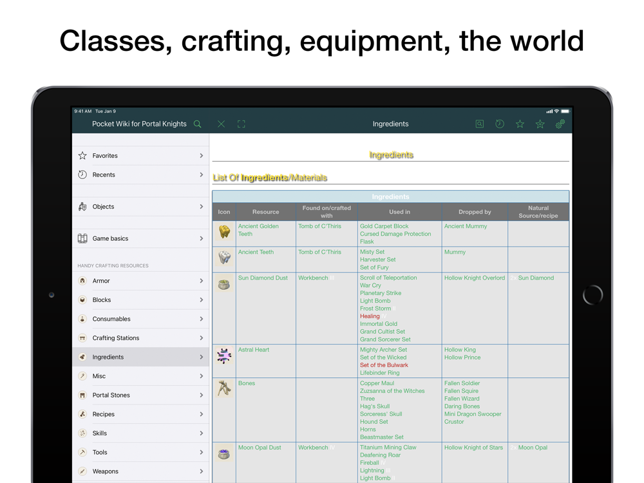Expand the Objects row chevron
Screen dimensions: 644x483
click(x=201, y=207)
